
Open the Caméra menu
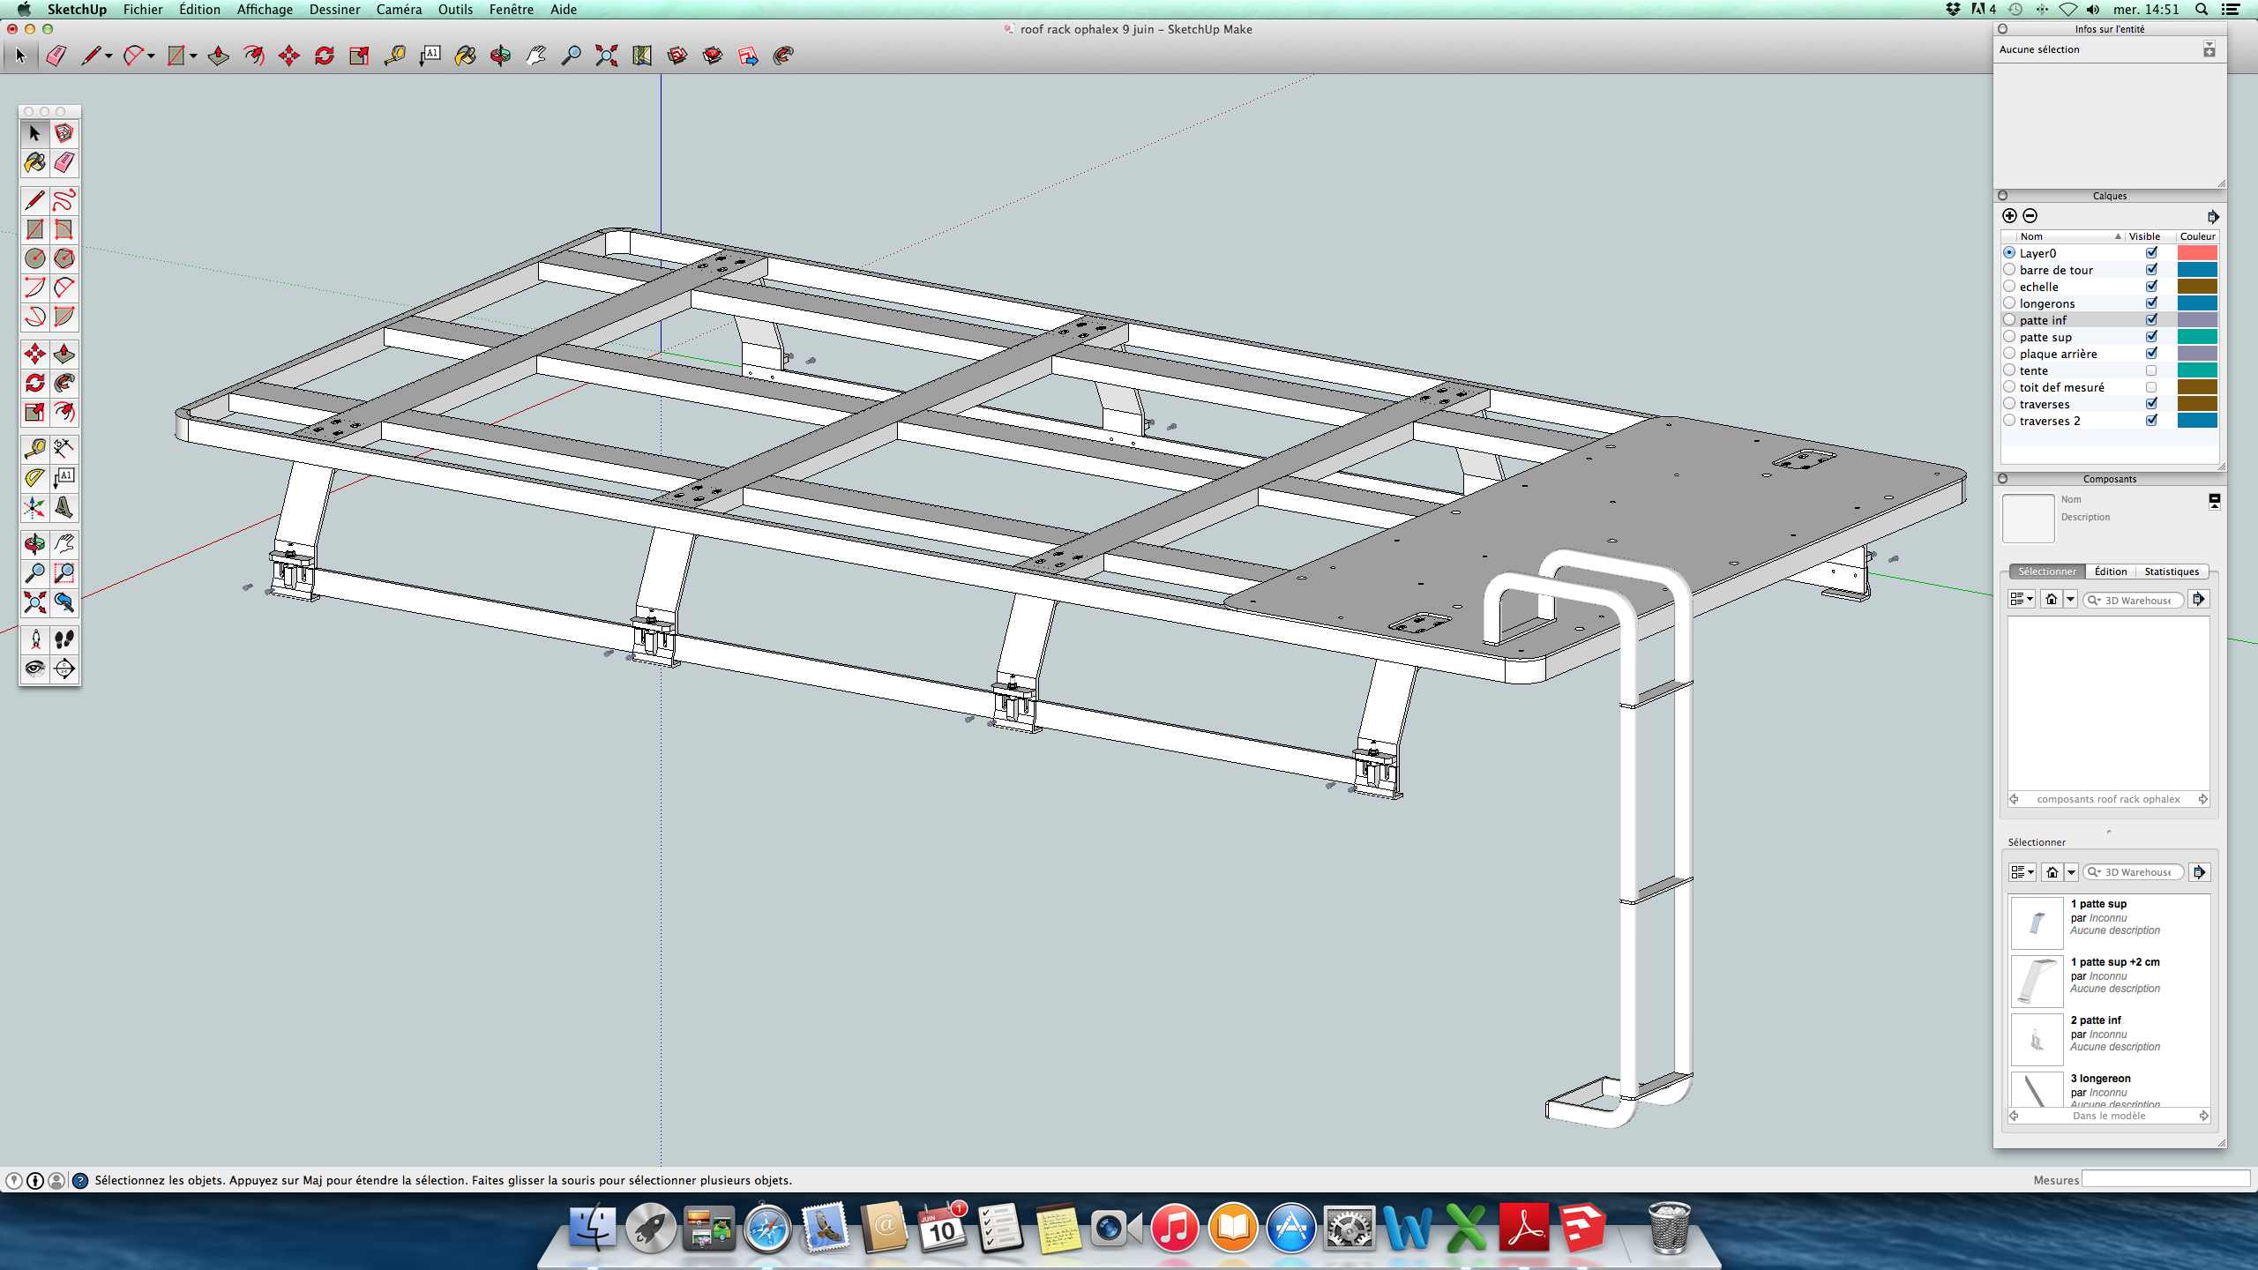(398, 10)
